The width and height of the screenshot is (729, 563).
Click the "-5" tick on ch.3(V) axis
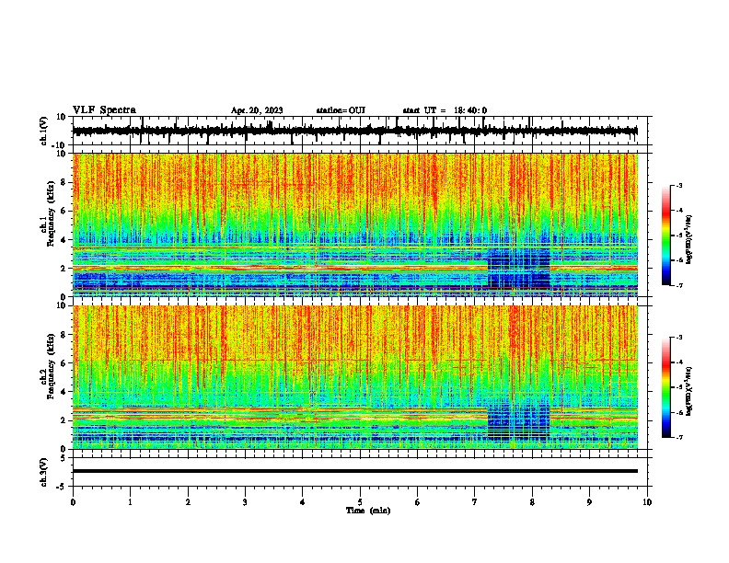pos(62,487)
